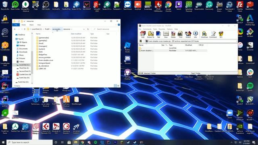Select the TeamViewer desktop icon
This screenshot has width=258, height=145.
pyautogui.click(x=127, y=5)
